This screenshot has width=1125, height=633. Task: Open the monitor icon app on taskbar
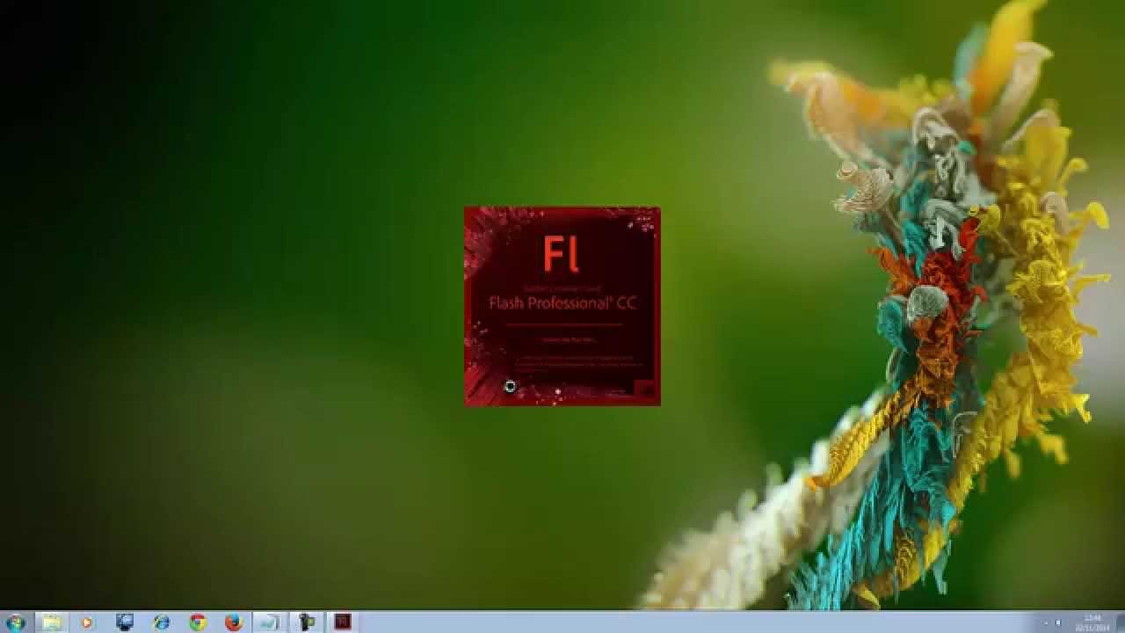coord(124,622)
